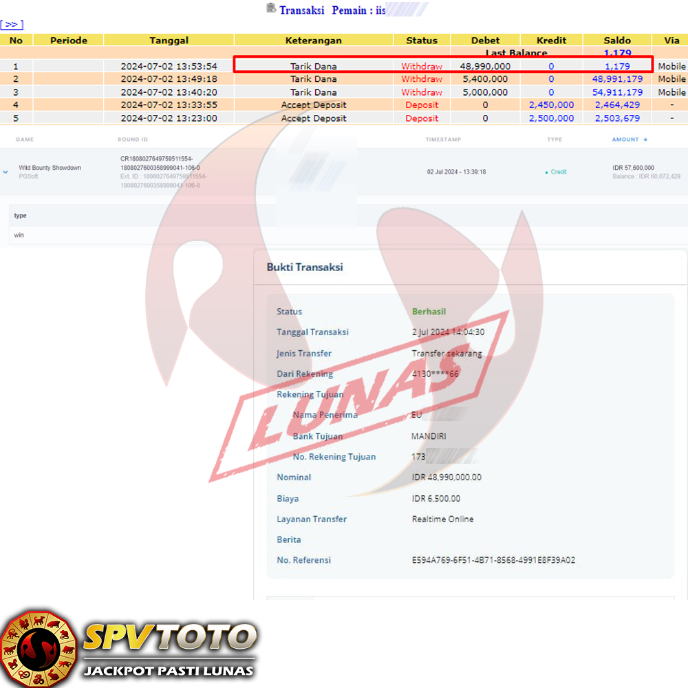Viewport: 688px width, 688px height.
Task: Click the SPVTOTO zodiac wheel logo
Action: (x=38, y=648)
